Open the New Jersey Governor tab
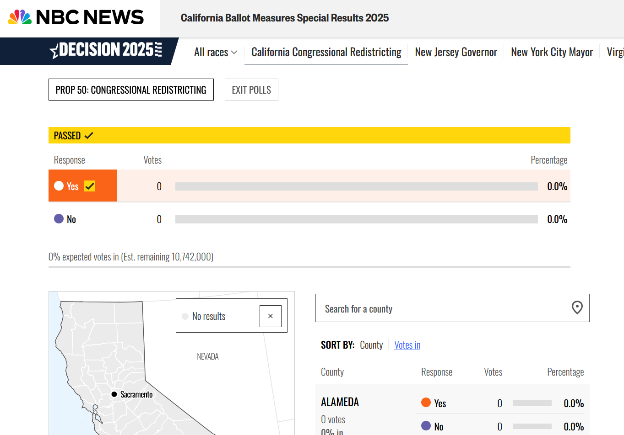 pyautogui.click(x=456, y=52)
